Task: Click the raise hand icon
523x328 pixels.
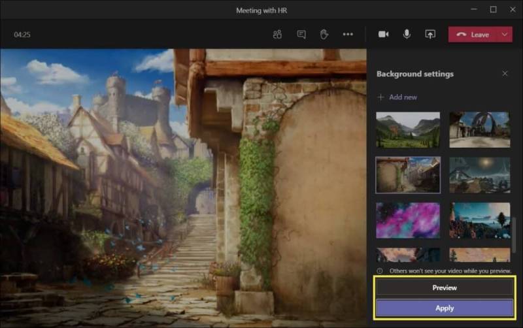Action: (324, 35)
